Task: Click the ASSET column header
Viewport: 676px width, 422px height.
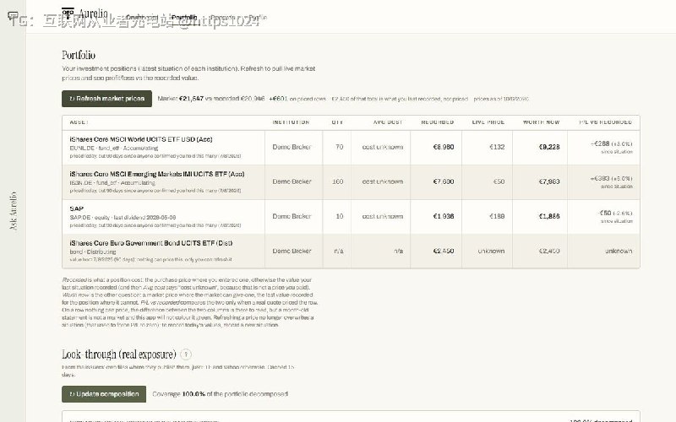Action: [79, 122]
